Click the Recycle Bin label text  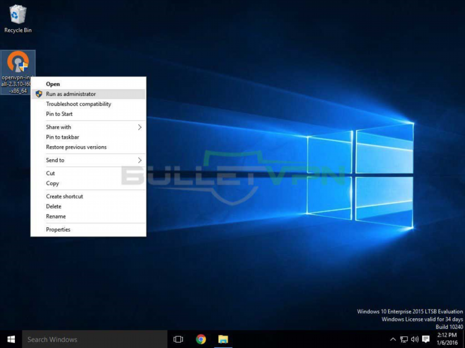(18, 30)
